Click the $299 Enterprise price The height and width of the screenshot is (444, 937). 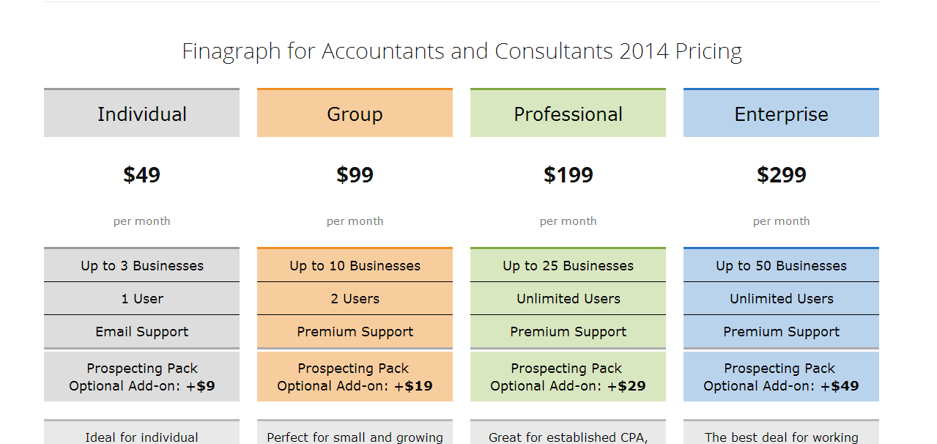point(781,175)
